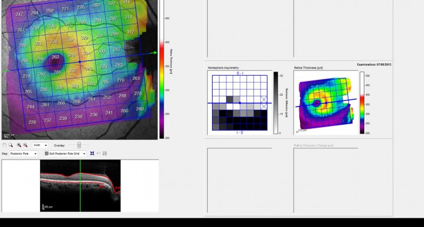This screenshot has width=424, height=227.
Task: Open the Auto zoom level dropdown
Action: click(40, 145)
